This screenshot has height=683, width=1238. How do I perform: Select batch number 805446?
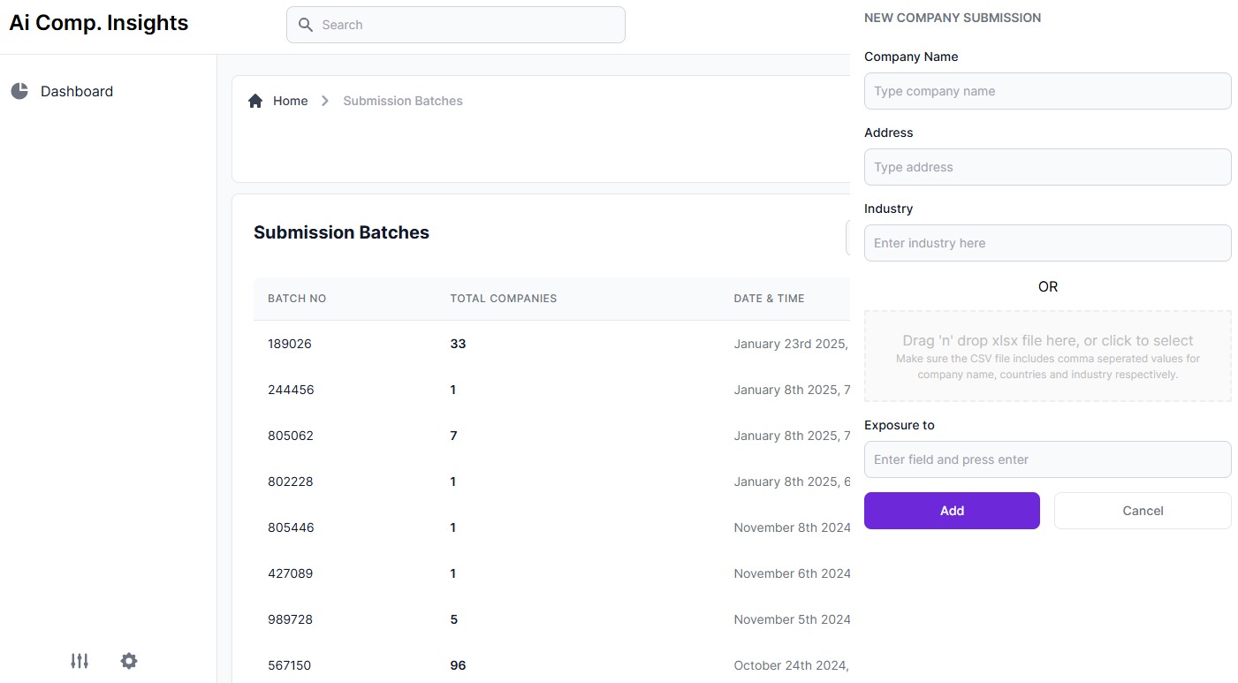coord(291,527)
